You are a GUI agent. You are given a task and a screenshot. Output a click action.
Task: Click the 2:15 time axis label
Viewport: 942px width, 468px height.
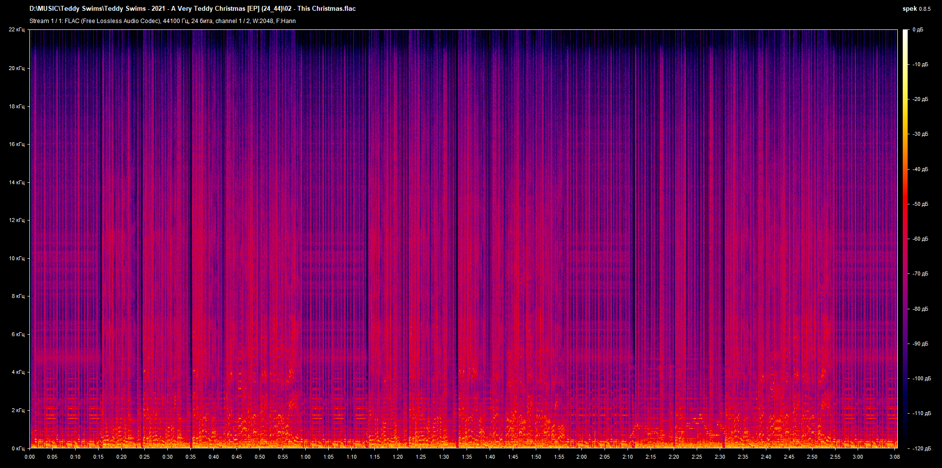[x=651, y=457]
